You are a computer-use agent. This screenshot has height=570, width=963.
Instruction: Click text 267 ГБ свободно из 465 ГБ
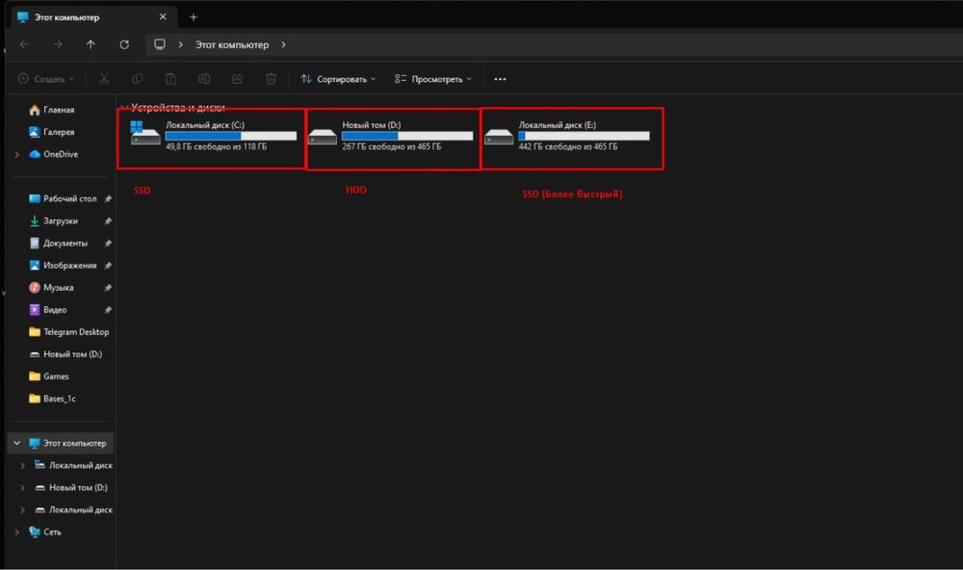click(x=391, y=146)
